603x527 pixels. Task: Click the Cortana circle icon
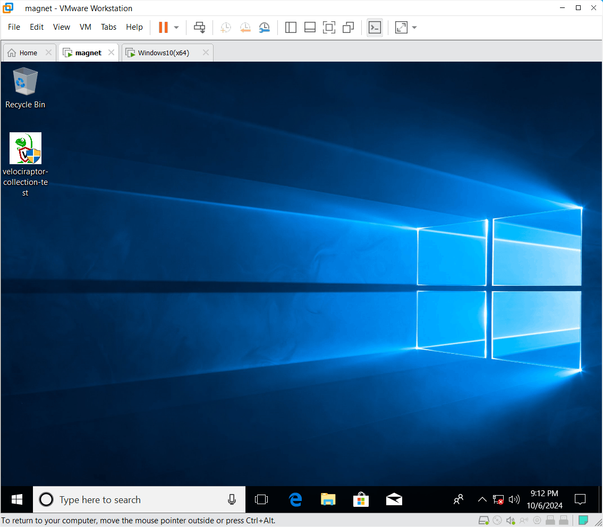[x=46, y=500]
